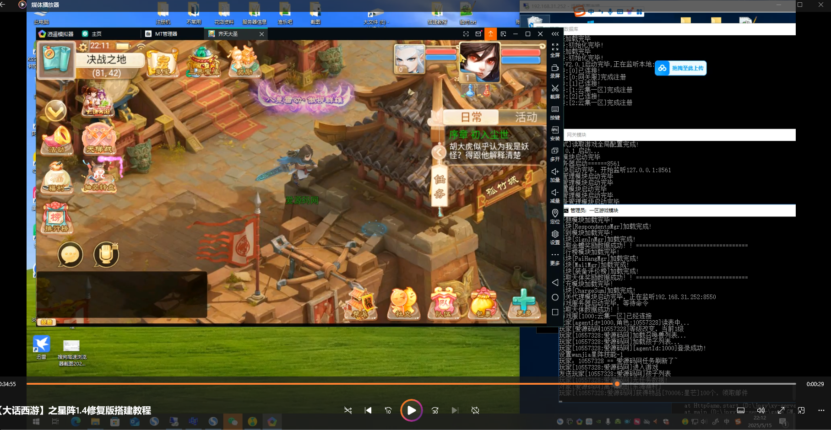Screen dimensions: 831x430
Task: Click the media player seek bar
Action: tap(411, 384)
